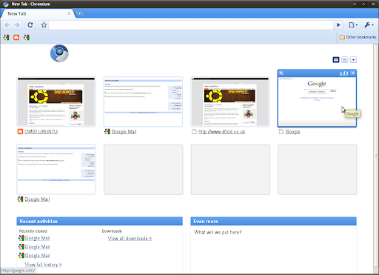Click the vertical scrollbar on the right

pyautogui.click(x=376, y=156)
